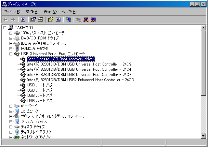Image resolution: width=208 pixels, height=147 pixels.
Task: Collapse USB (Universal Serial Bus) コントローラ
Action: click(11, 54)
